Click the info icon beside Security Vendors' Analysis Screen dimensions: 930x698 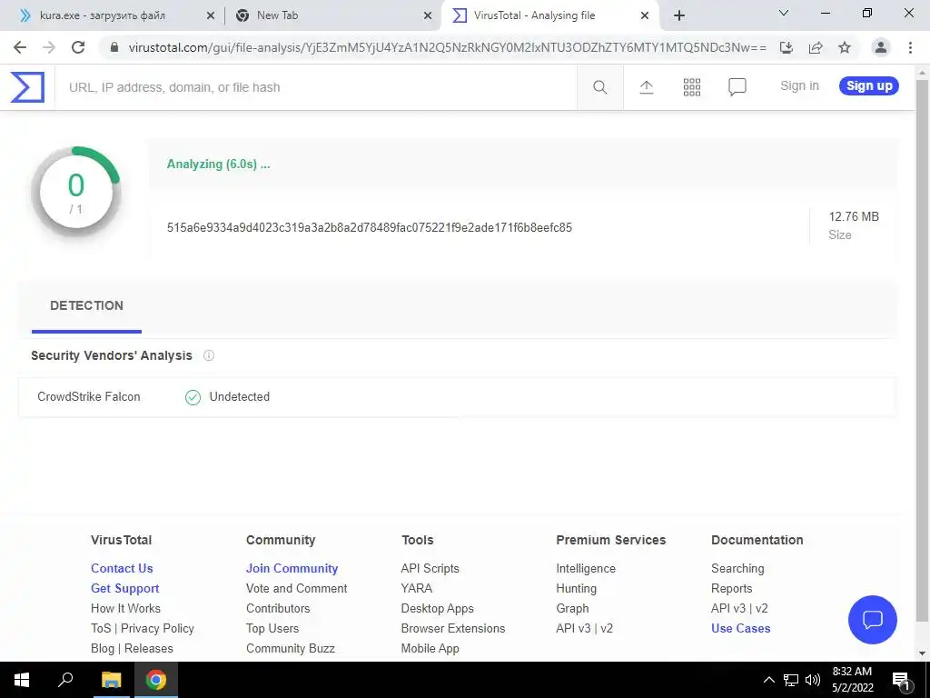[209, 355]
